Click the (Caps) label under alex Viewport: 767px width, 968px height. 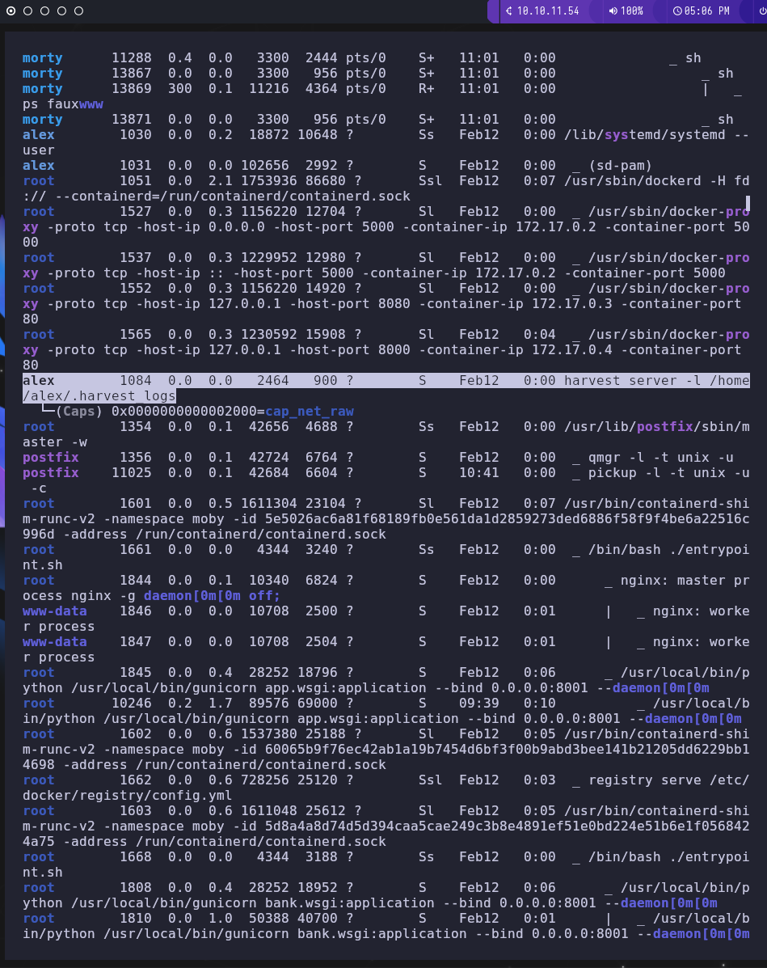[79, 411]
